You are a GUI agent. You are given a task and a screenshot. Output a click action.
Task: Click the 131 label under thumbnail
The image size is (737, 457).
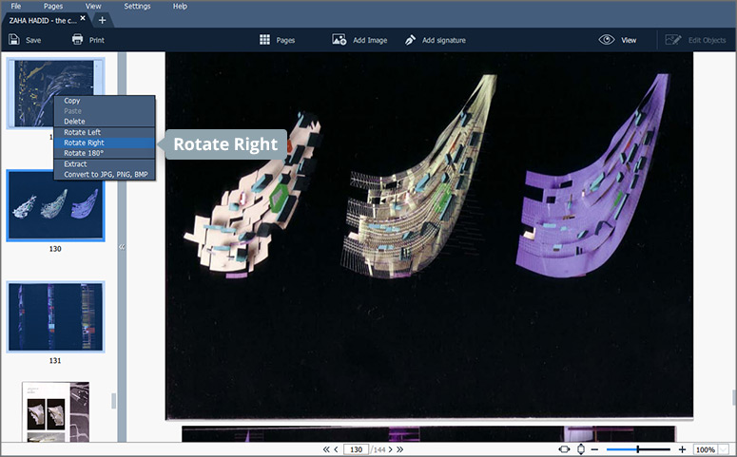(55, 361)
